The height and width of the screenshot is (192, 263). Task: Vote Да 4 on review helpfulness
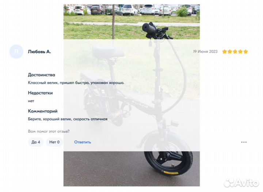coord(36,142)
